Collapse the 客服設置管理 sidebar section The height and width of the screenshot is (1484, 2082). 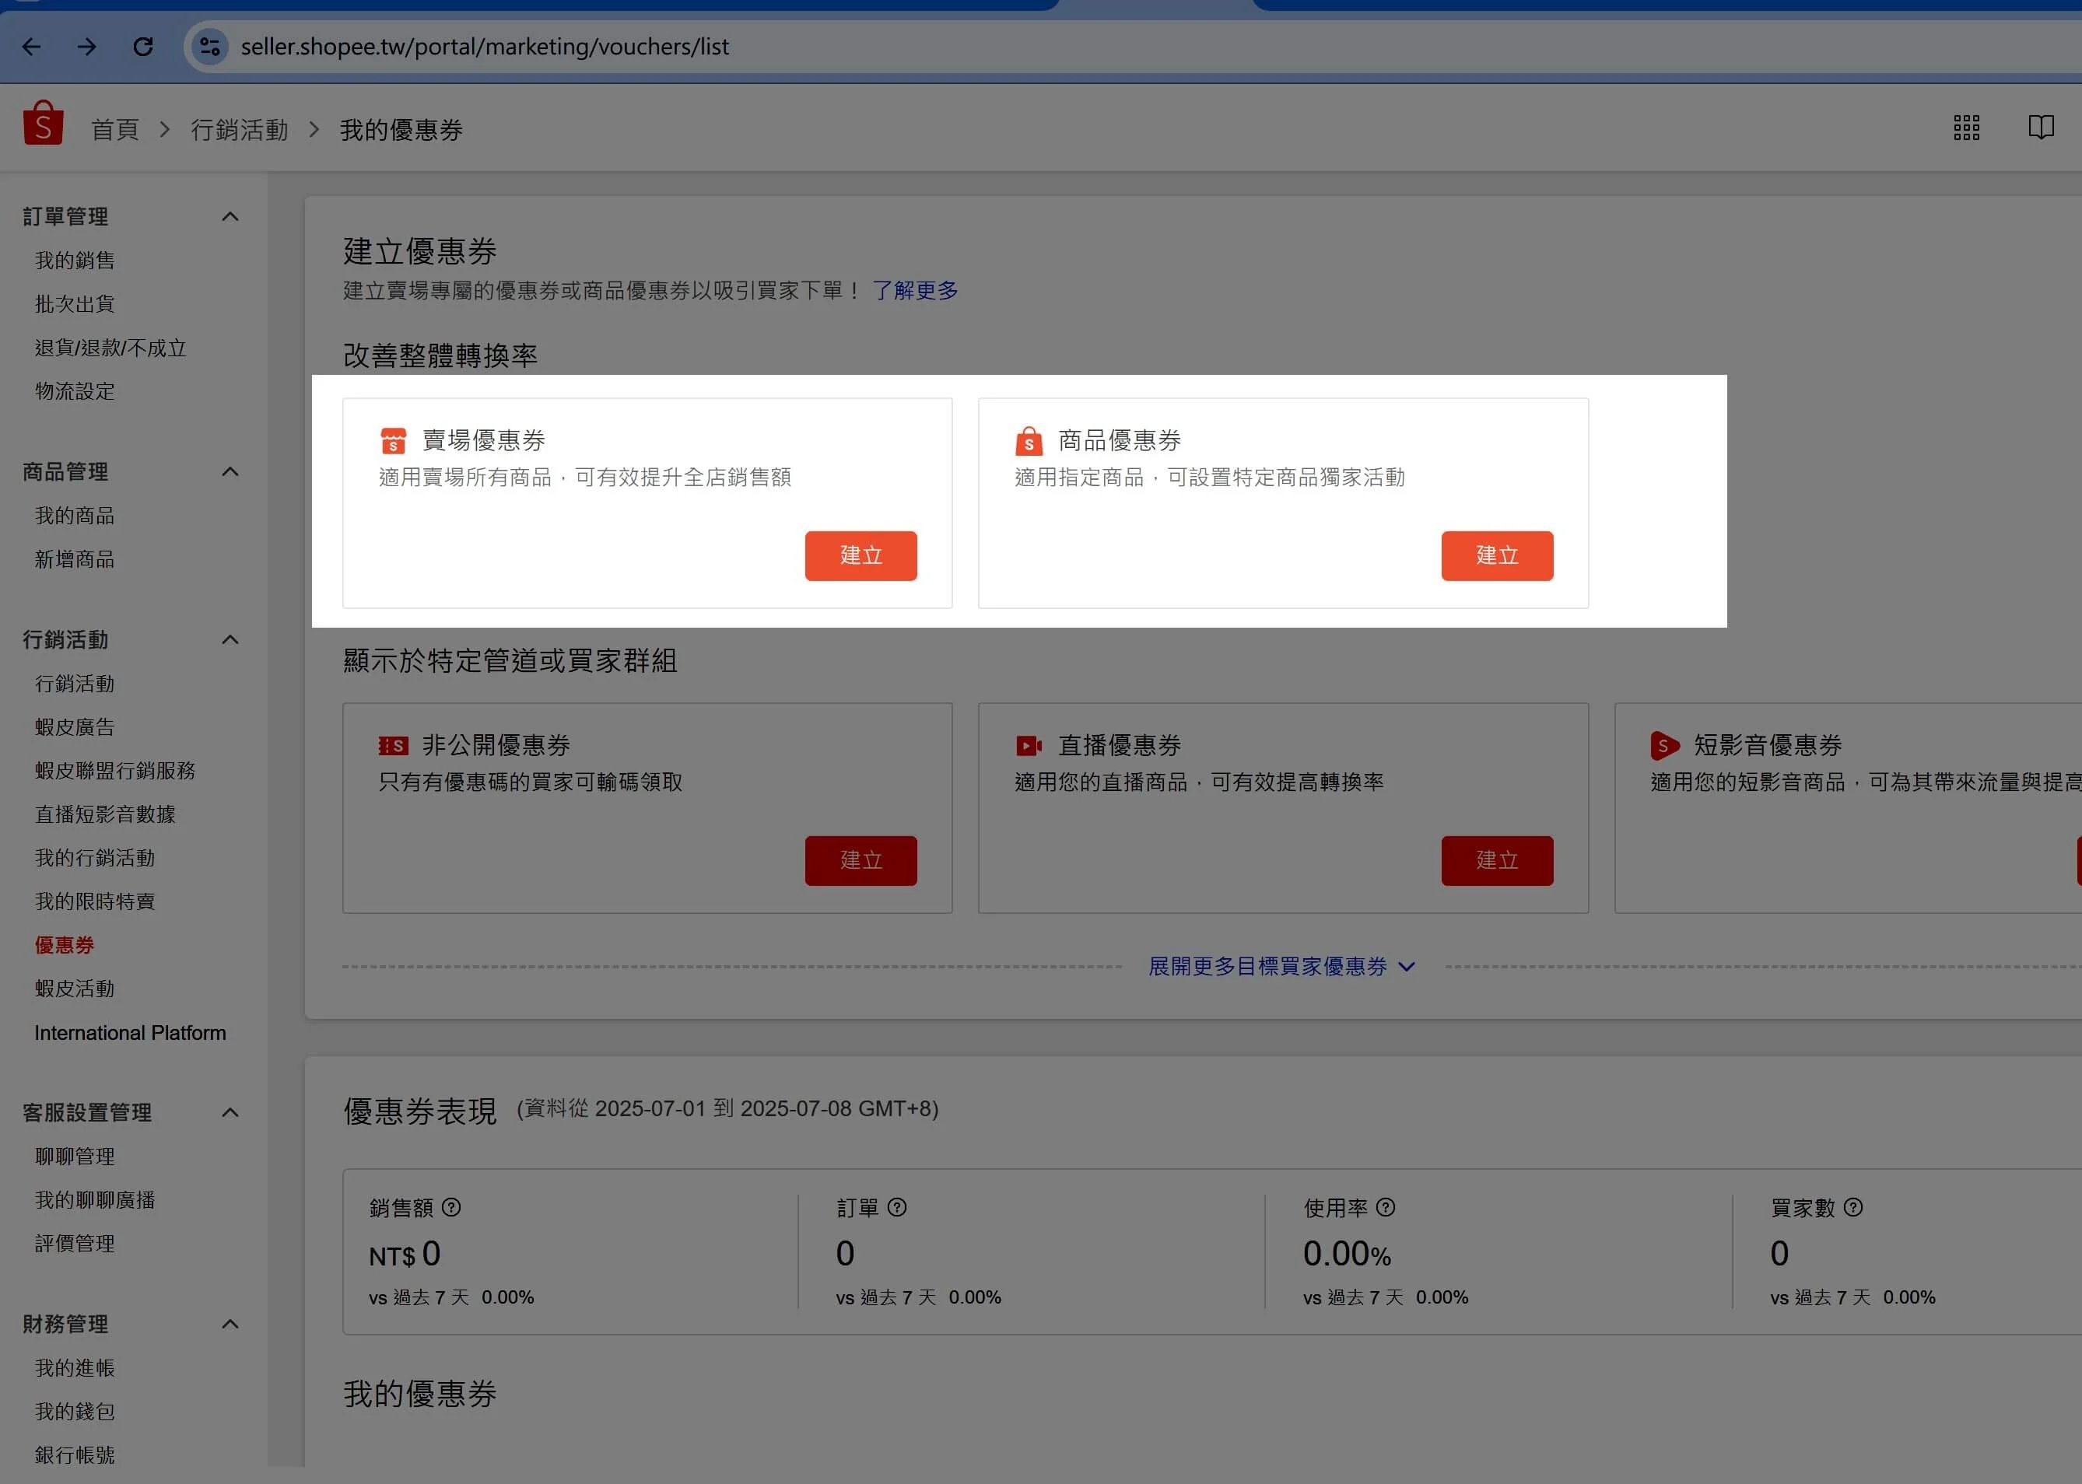(x=230, y=1112)
